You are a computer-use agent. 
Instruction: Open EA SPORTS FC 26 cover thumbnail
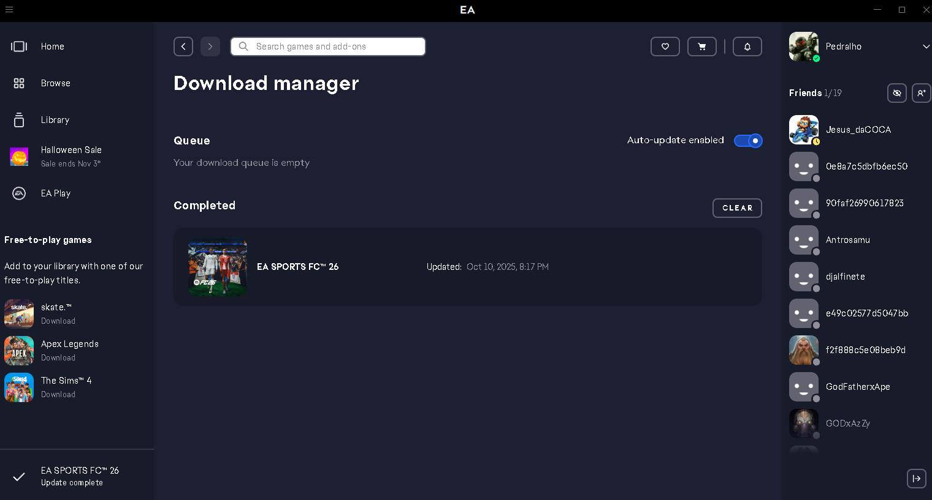(218, 267)
